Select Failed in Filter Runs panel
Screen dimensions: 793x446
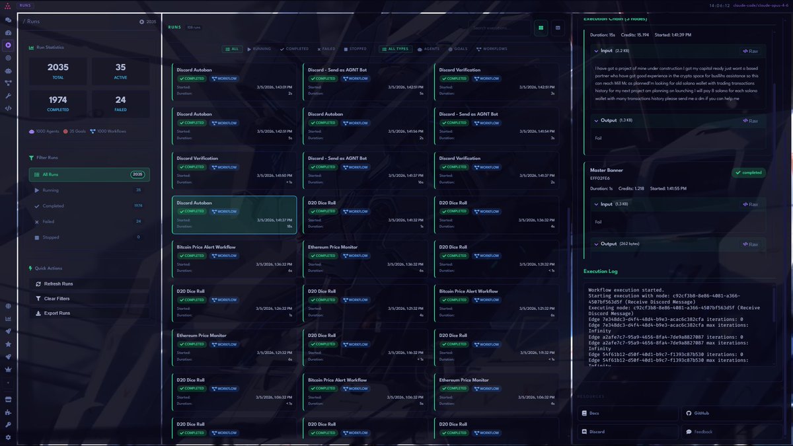coord(89,222)
